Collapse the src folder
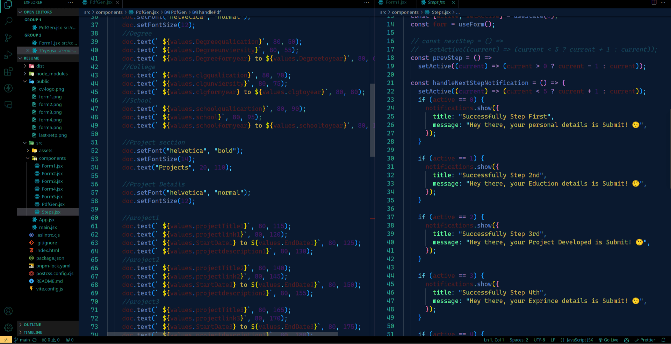 (x=48, y=143)
